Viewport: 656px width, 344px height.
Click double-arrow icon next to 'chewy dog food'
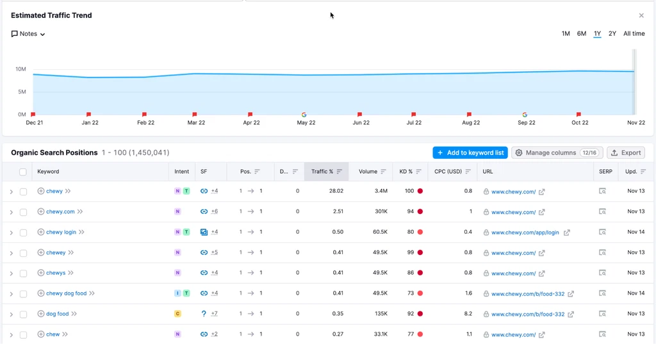click(92, 293)
